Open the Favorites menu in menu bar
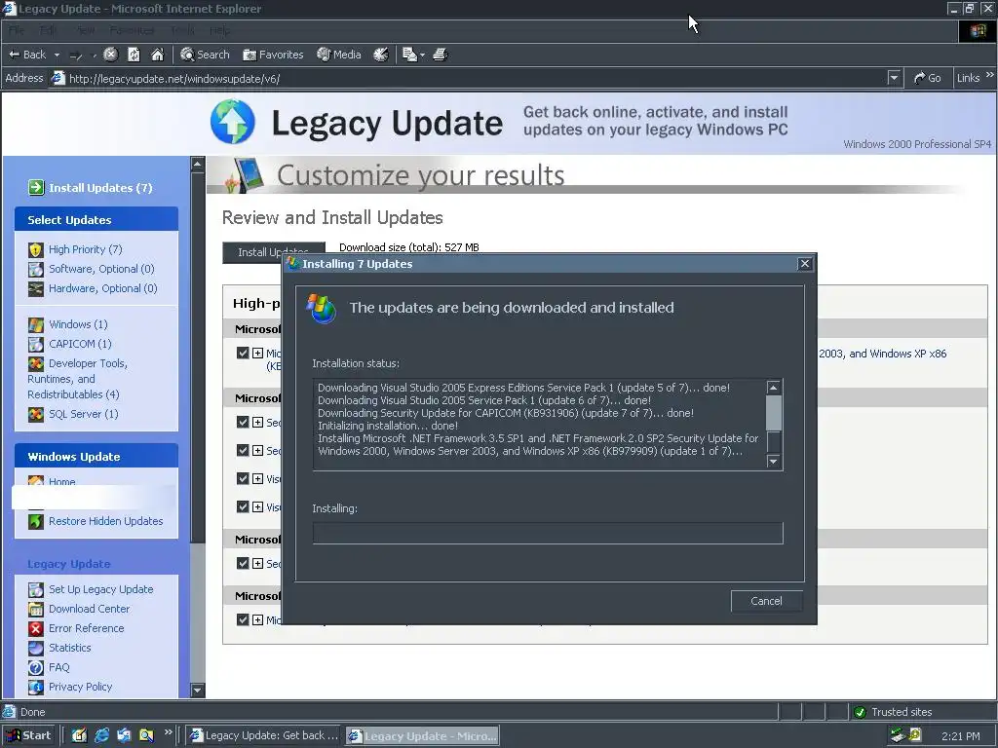The width and height of the screenshot is (998, 748). [x=132, y=30]
